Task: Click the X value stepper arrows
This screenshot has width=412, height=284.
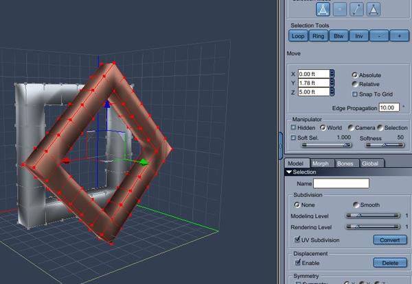Action: point(332,74)
